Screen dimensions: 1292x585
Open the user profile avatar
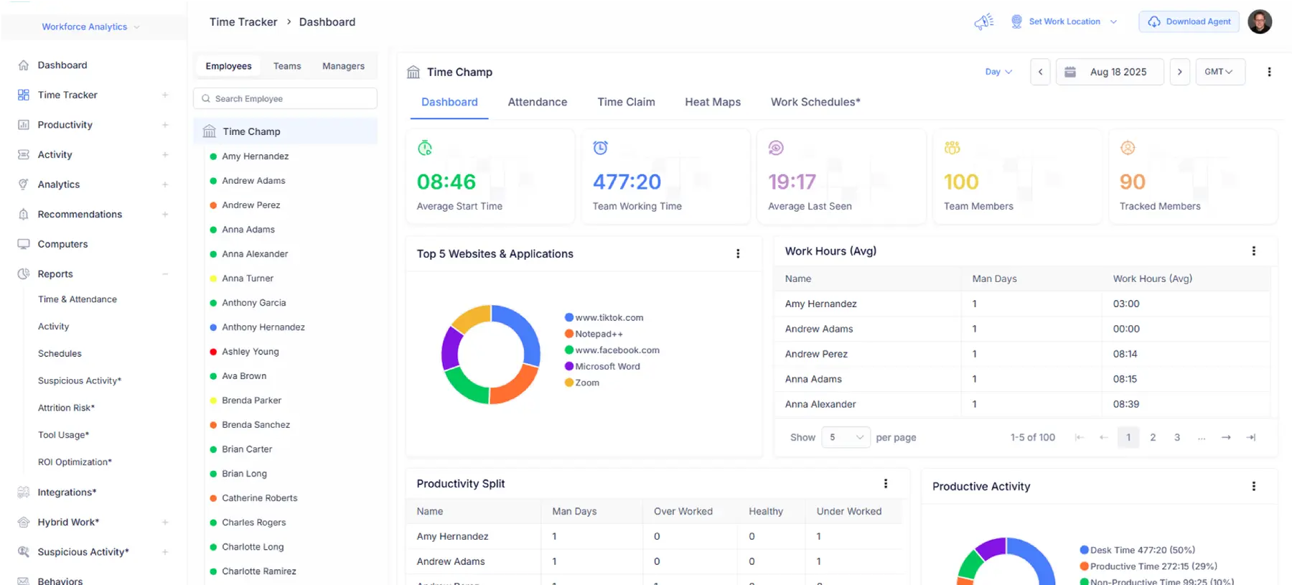pyautogui.click(x=1260, y=22)
